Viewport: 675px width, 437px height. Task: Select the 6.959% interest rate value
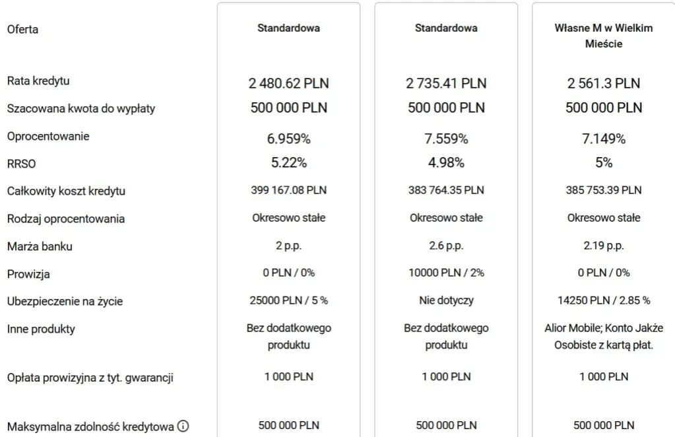coord(288,139)
